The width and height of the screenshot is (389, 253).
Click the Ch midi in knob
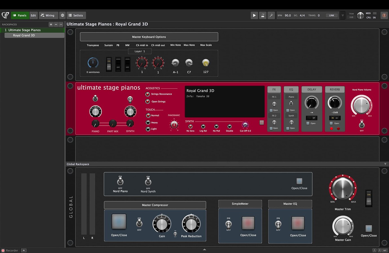tap(142, 63)
